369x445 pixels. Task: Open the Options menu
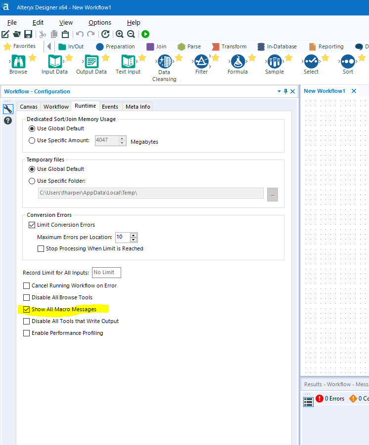pyautogui.click(x=100, y=22)
